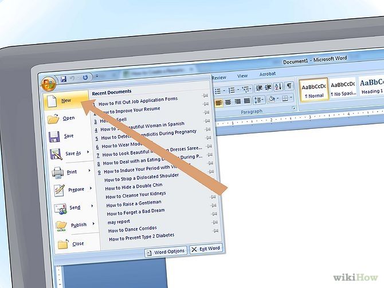This screenshot has width=384, height=288.
Task: Expand the Shading color dropdown arrow
Action: (277, 98)
